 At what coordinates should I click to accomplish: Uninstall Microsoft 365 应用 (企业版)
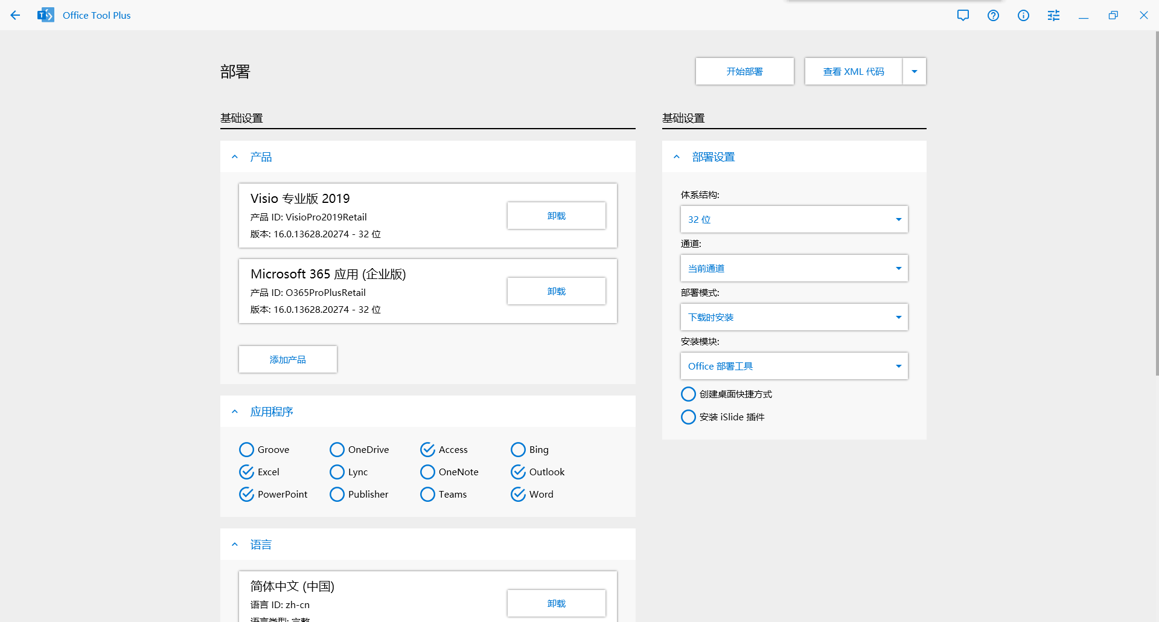click(x=556, y=291)
